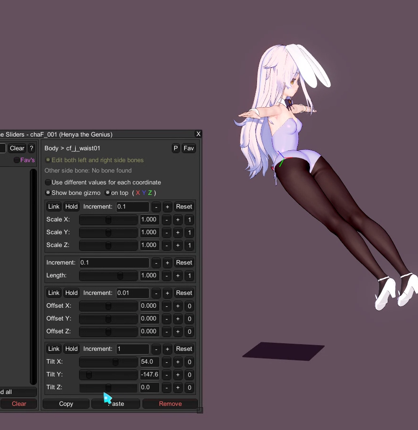Click Hold button in the Scale section

coord(71,207)
